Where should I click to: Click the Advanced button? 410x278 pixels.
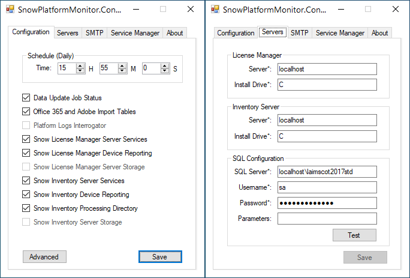(44, 257)
